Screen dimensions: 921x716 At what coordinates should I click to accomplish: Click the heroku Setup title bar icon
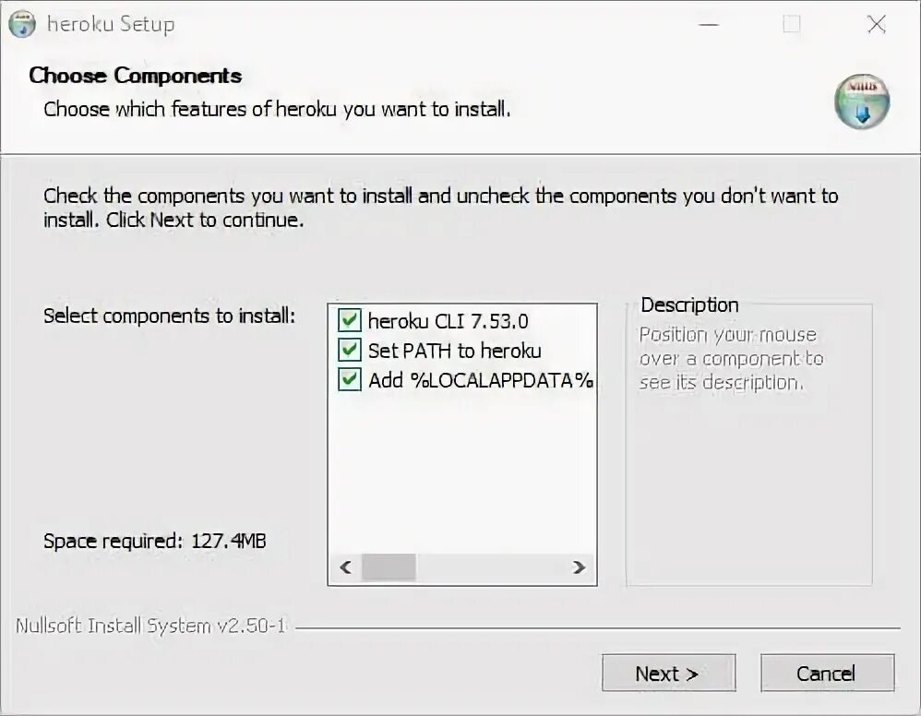(22, 24)
